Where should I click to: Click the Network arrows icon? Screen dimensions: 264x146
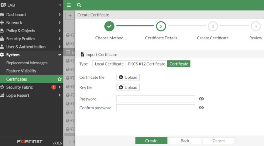click(x=2, y=23)
